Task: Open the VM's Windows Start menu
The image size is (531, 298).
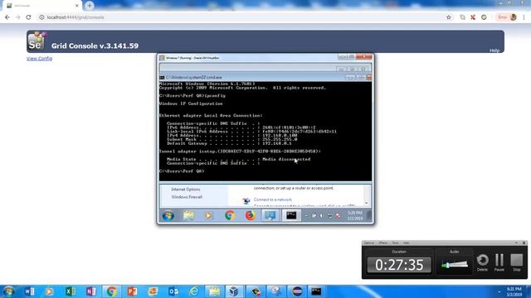Action: point(168,215)
